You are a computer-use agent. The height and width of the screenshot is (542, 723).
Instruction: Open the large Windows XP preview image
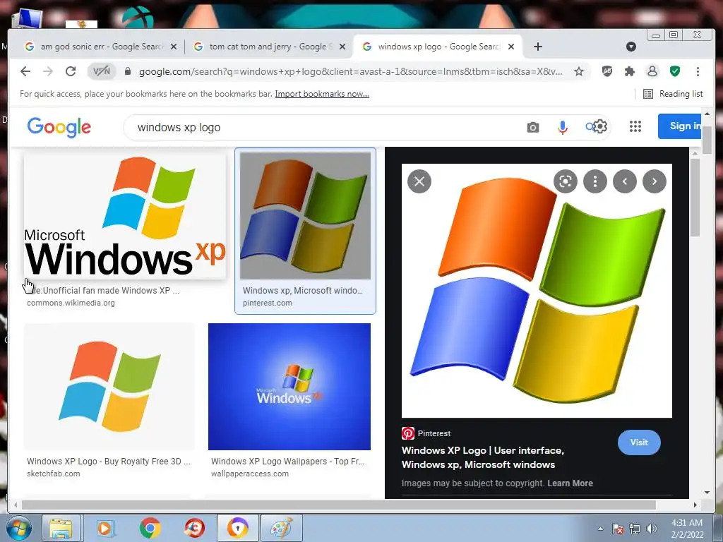tap(537, 291)
